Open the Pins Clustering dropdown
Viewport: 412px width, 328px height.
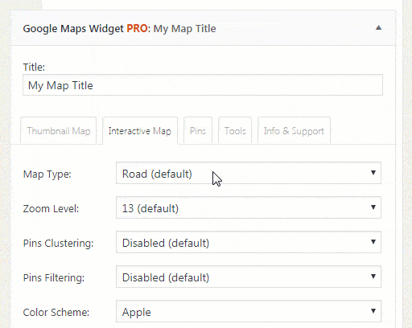(x=249, y=242)
